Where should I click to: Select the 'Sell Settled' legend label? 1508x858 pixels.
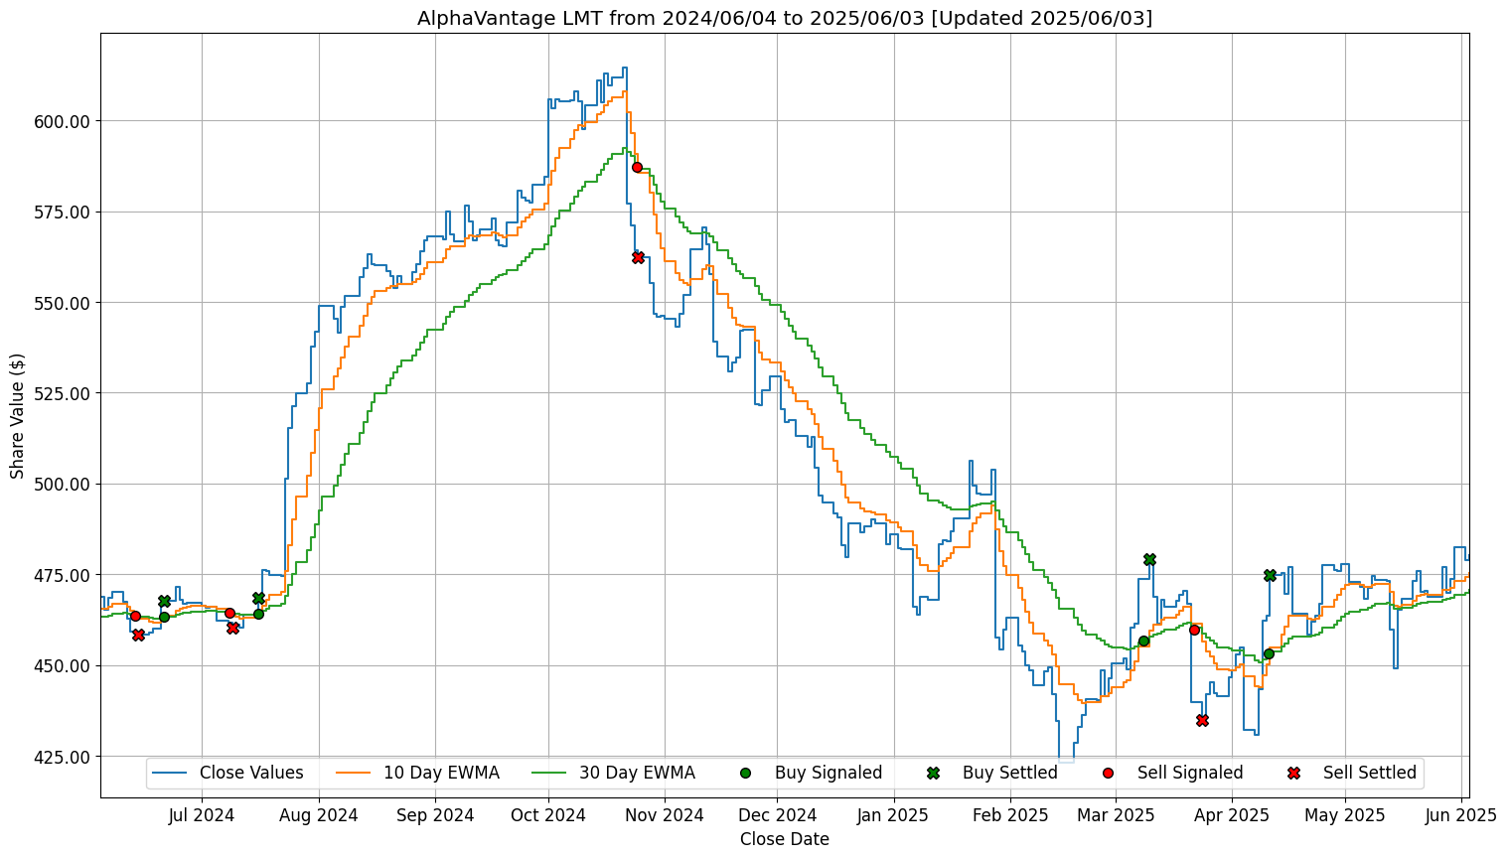tap(1370, 773)
